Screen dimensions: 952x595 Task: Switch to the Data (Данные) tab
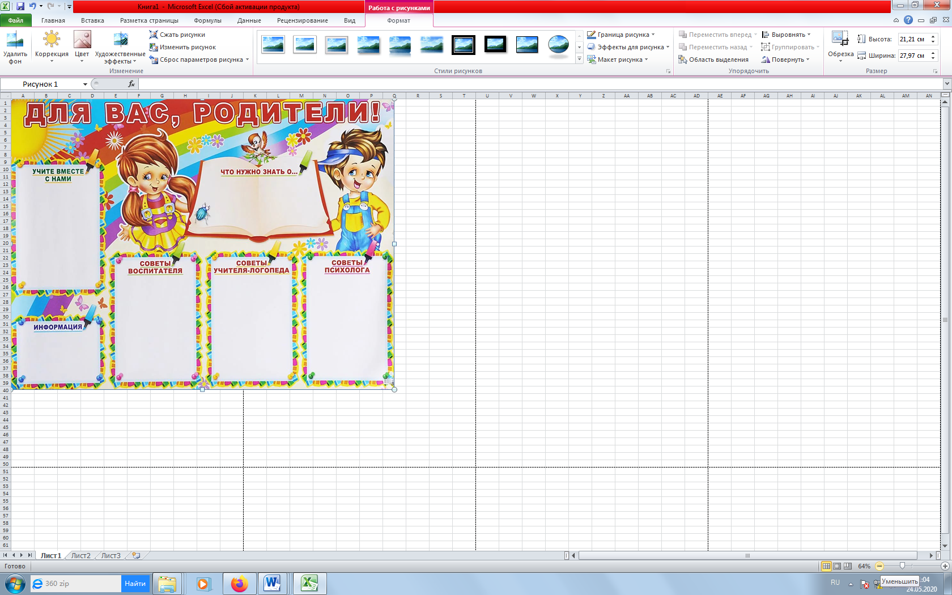point(249,20)
